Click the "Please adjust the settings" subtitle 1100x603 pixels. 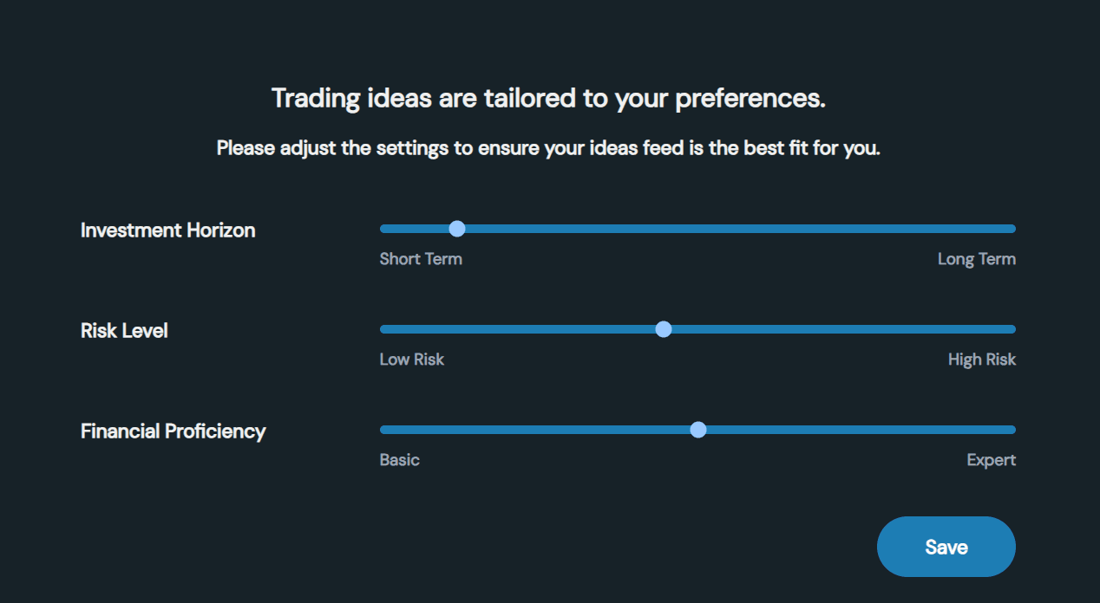tap(548, 148)
